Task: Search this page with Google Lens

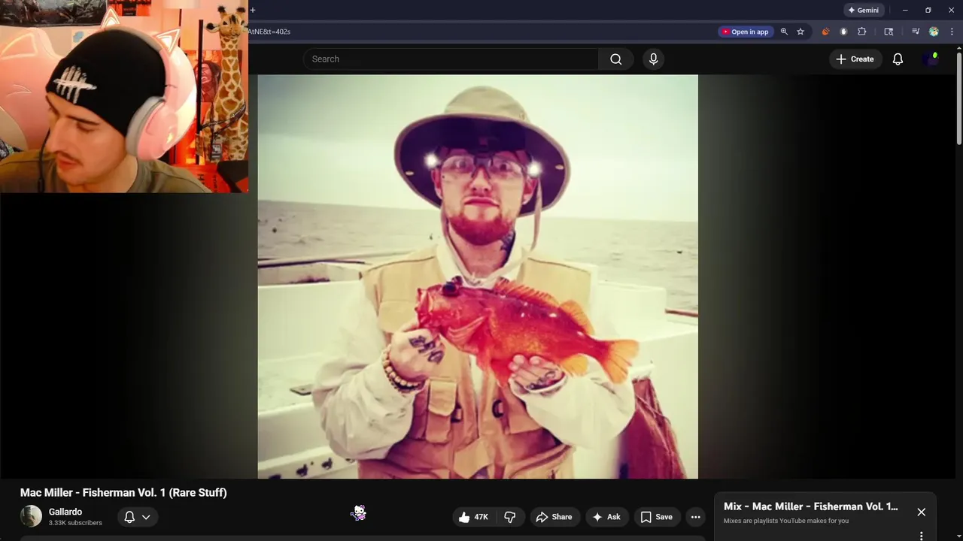Action: 889,32
